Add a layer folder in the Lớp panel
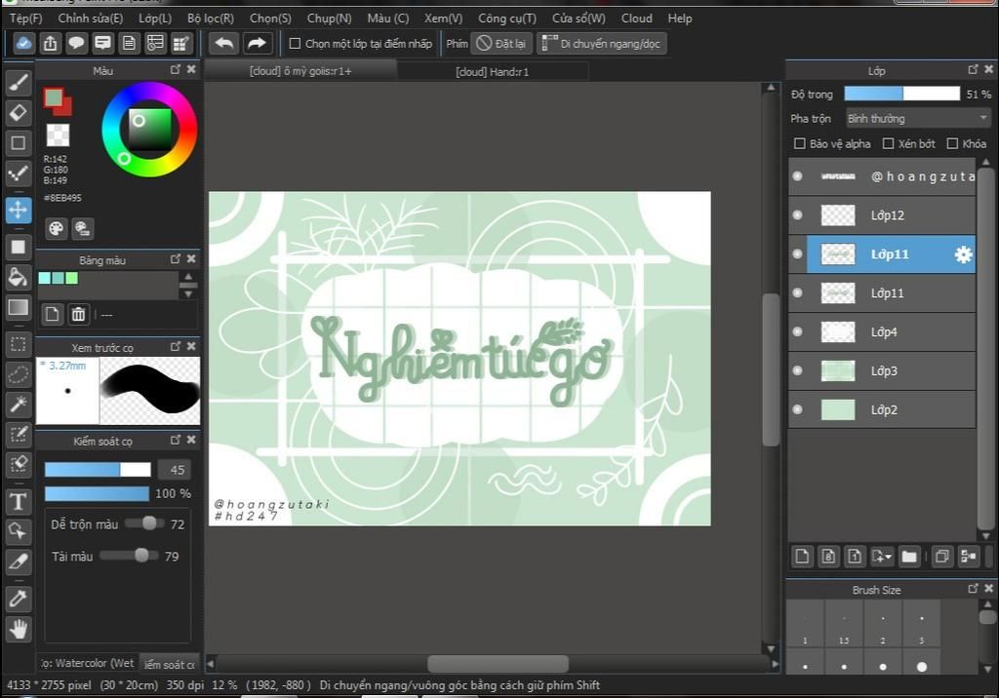 pyautogui.click(x=909, y=556)
